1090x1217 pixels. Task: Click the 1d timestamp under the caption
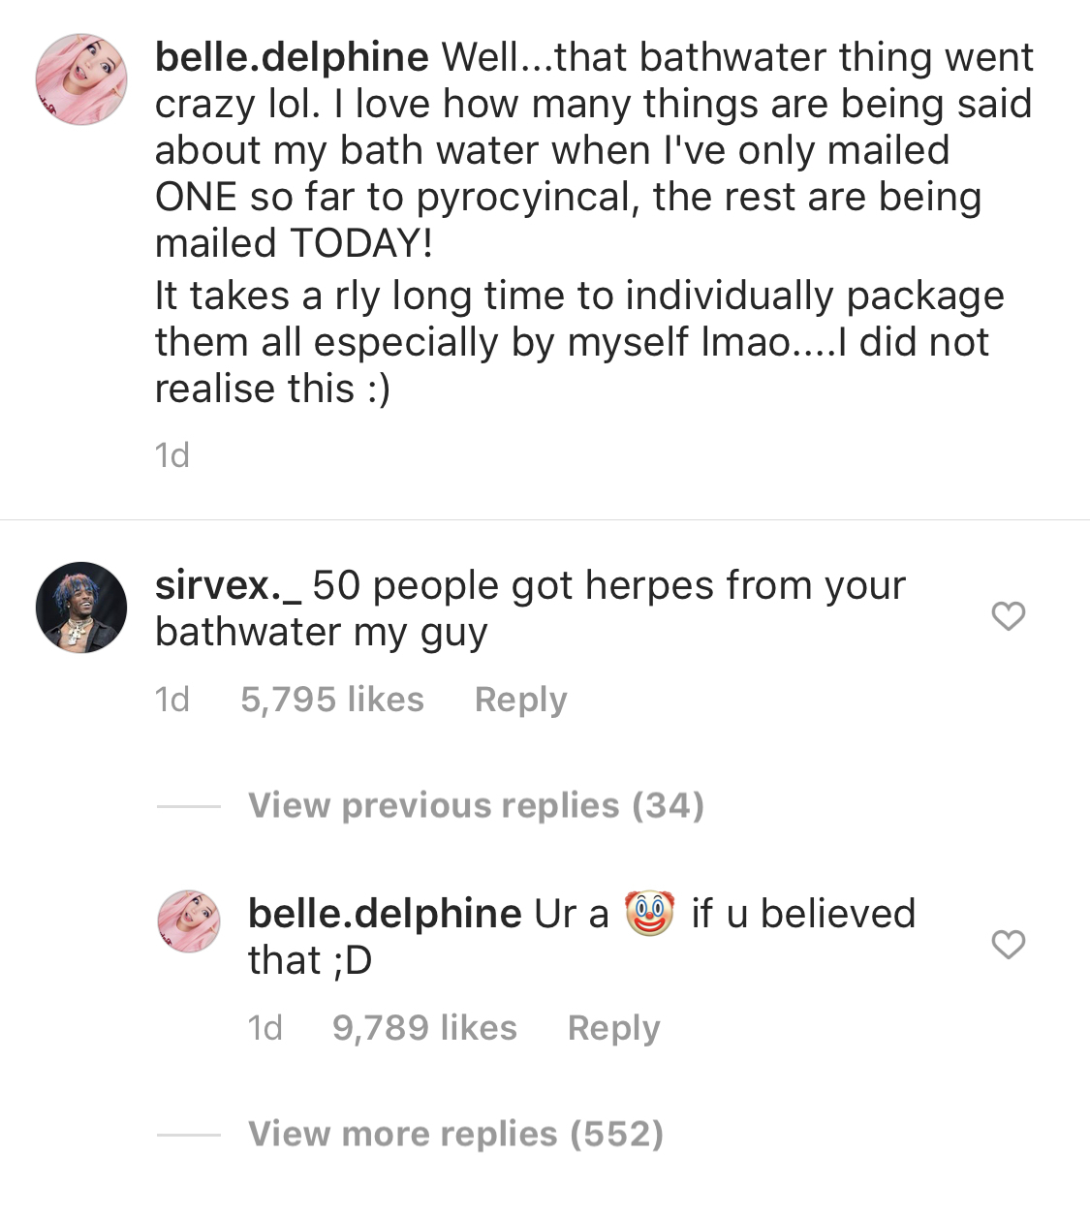click(172, 454)
